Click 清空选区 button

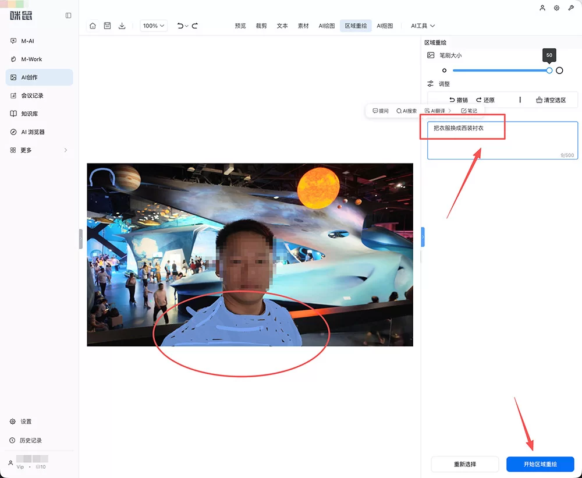[x=551, y=100]
